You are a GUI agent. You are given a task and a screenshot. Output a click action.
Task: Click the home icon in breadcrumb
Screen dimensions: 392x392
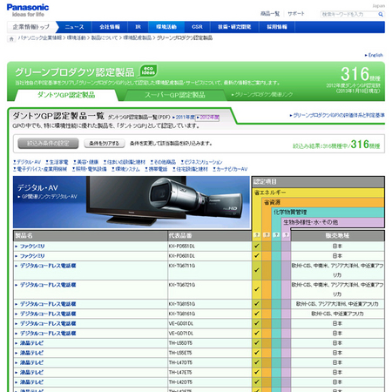click(x=11, y=38)
